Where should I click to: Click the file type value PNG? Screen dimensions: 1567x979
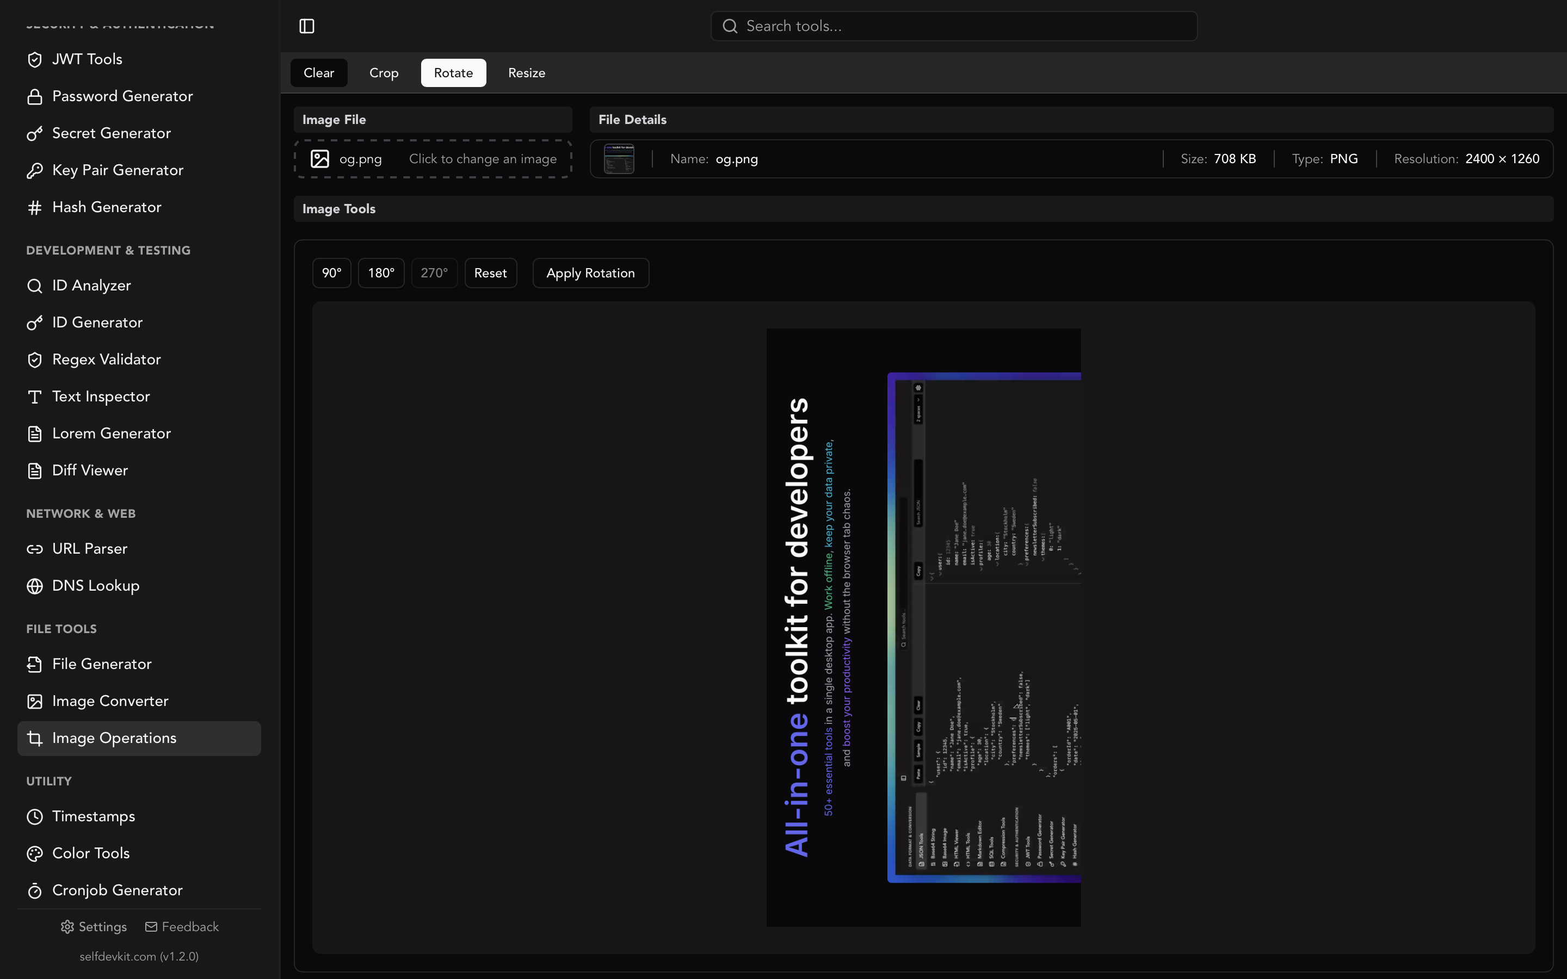1343,159
